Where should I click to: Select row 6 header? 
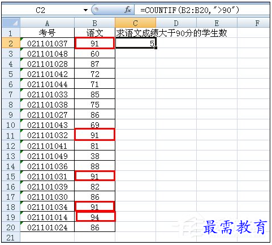click(11, 84)
